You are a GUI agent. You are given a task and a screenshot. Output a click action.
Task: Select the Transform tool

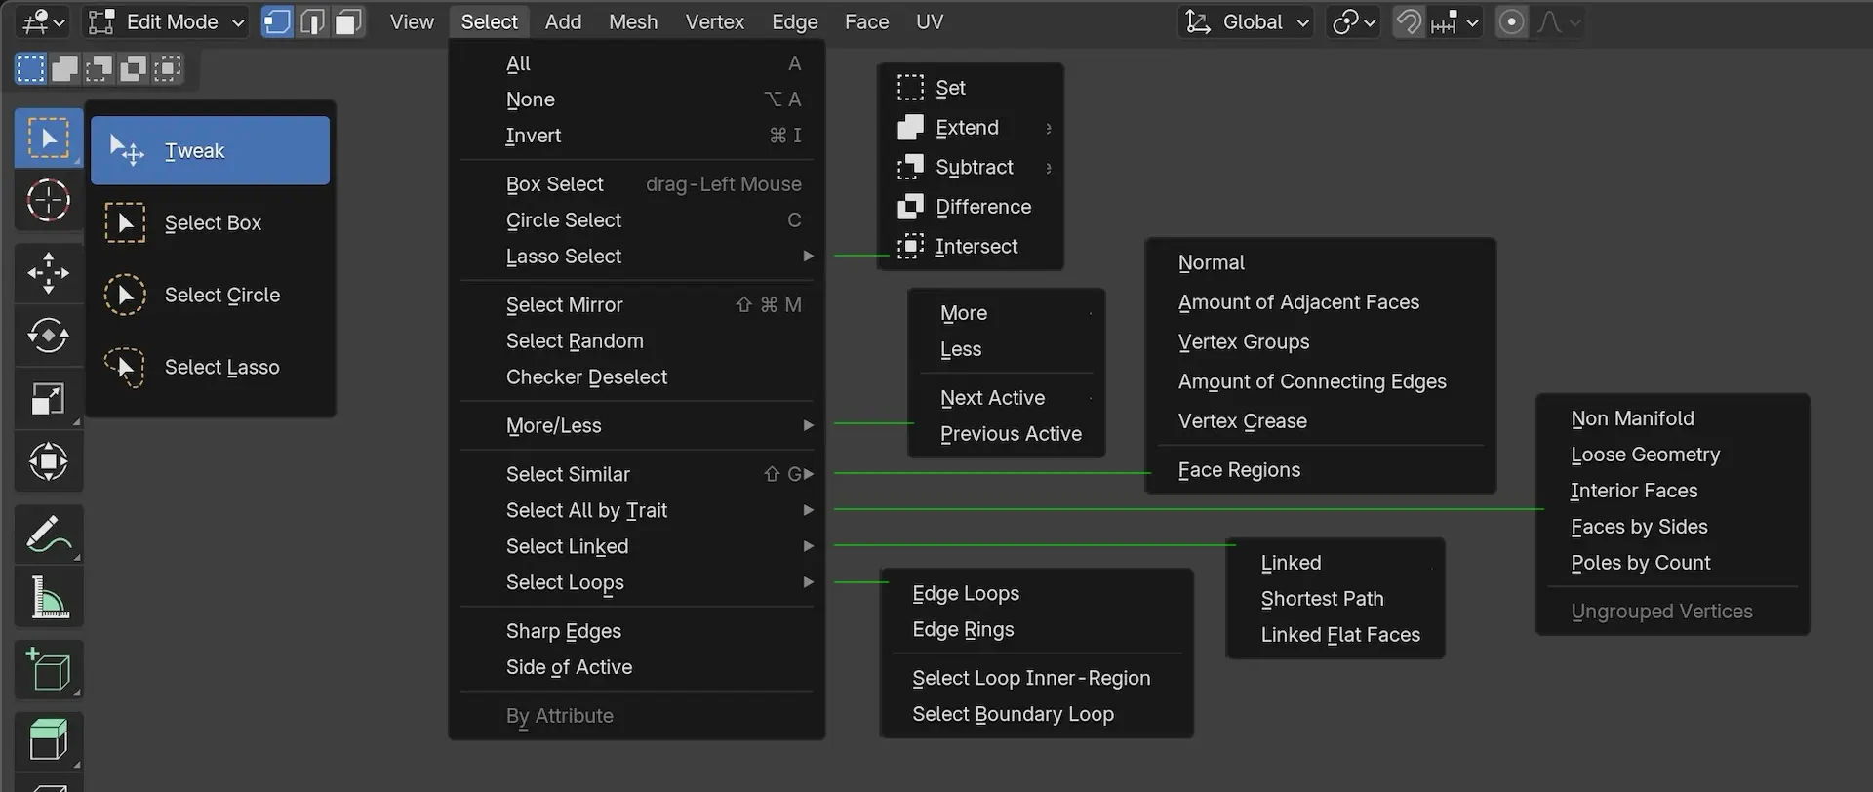(x=48, y=461)
